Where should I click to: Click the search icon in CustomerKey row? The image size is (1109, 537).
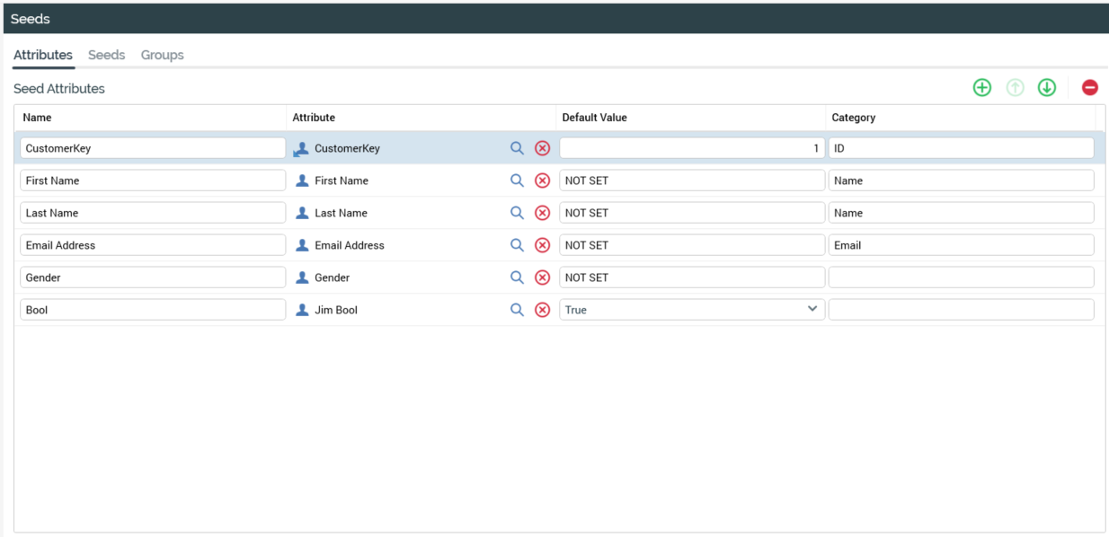click(517, 148)
